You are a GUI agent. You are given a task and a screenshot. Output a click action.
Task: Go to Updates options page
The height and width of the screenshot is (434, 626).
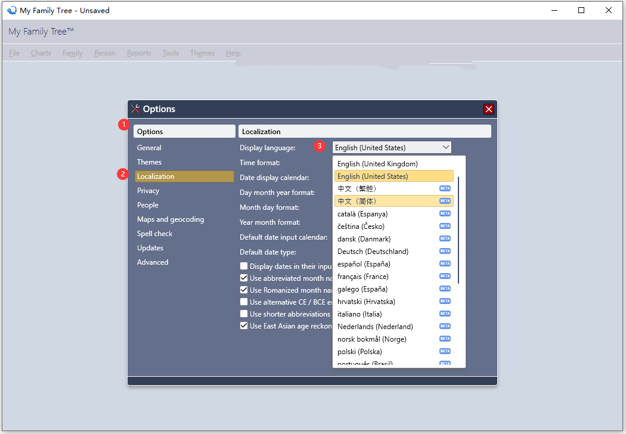click(x=184, y=248)
